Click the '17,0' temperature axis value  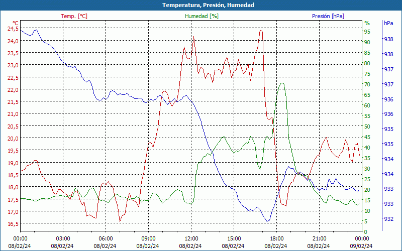(x=13, y=212)
